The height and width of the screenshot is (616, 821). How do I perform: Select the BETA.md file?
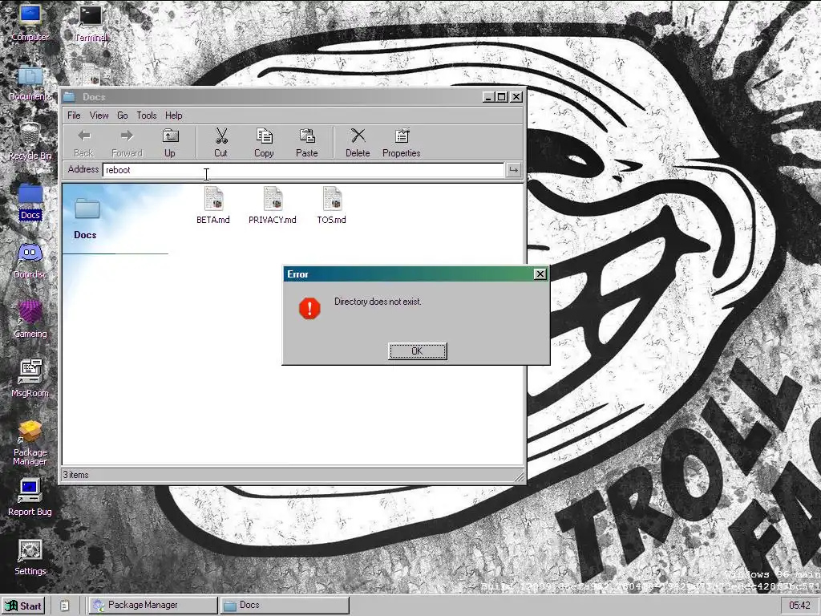point(213,205)
